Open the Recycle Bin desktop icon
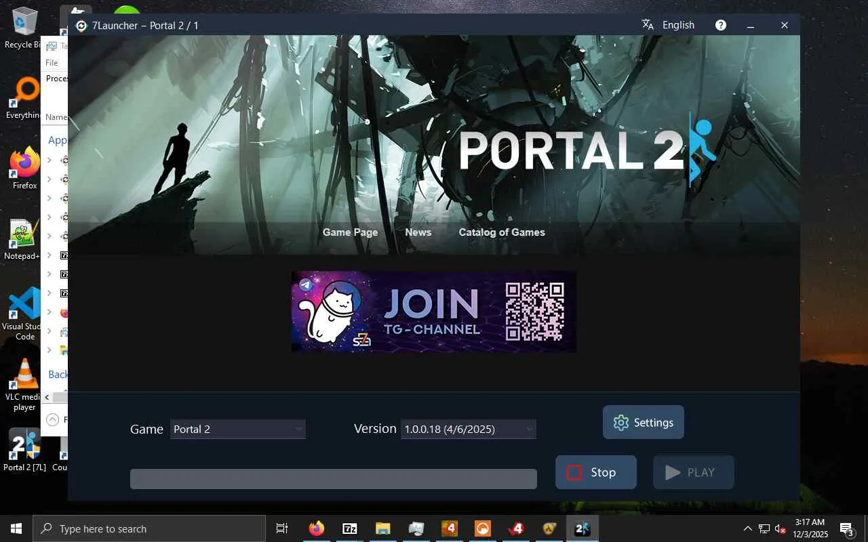This screenshot has width=868, height=542. tap(24, 28)
